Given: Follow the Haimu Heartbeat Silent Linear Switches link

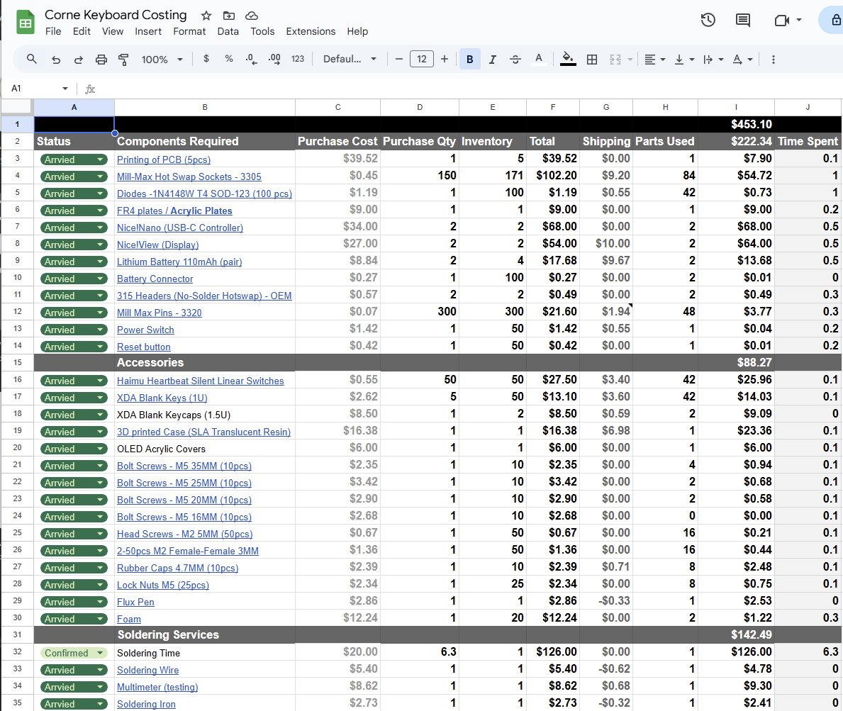Looking at the screenshot, I should click(x=200, y=381).
